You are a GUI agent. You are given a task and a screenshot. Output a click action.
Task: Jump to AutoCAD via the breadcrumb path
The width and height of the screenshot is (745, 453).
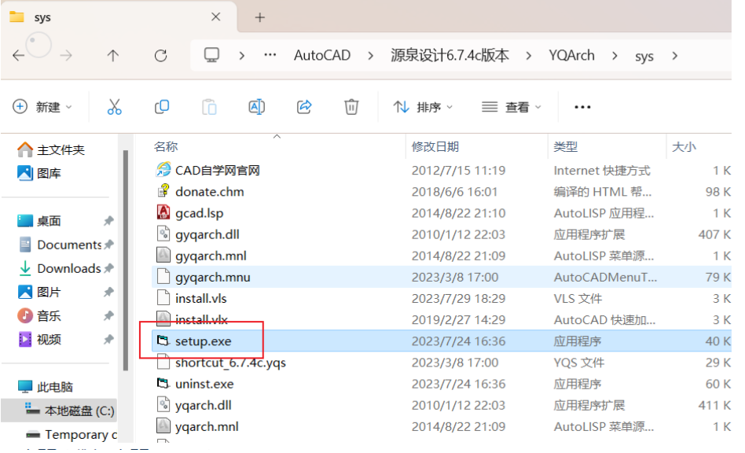point(322,55)
